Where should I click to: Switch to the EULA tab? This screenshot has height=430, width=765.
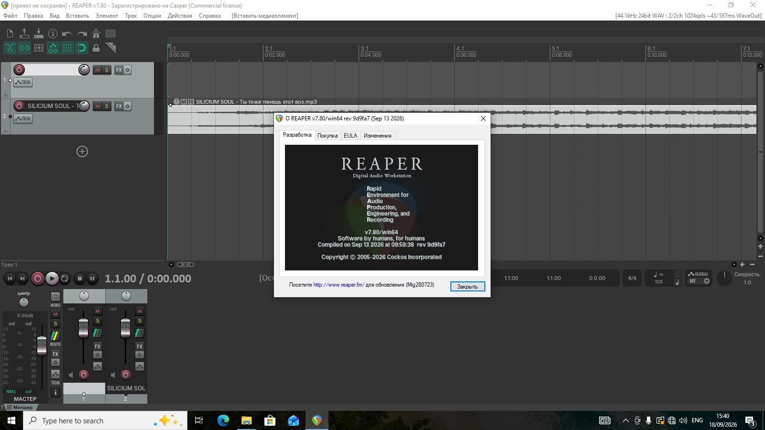350,136
